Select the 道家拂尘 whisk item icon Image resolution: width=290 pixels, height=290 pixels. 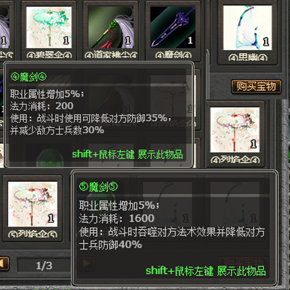point(111,28)
